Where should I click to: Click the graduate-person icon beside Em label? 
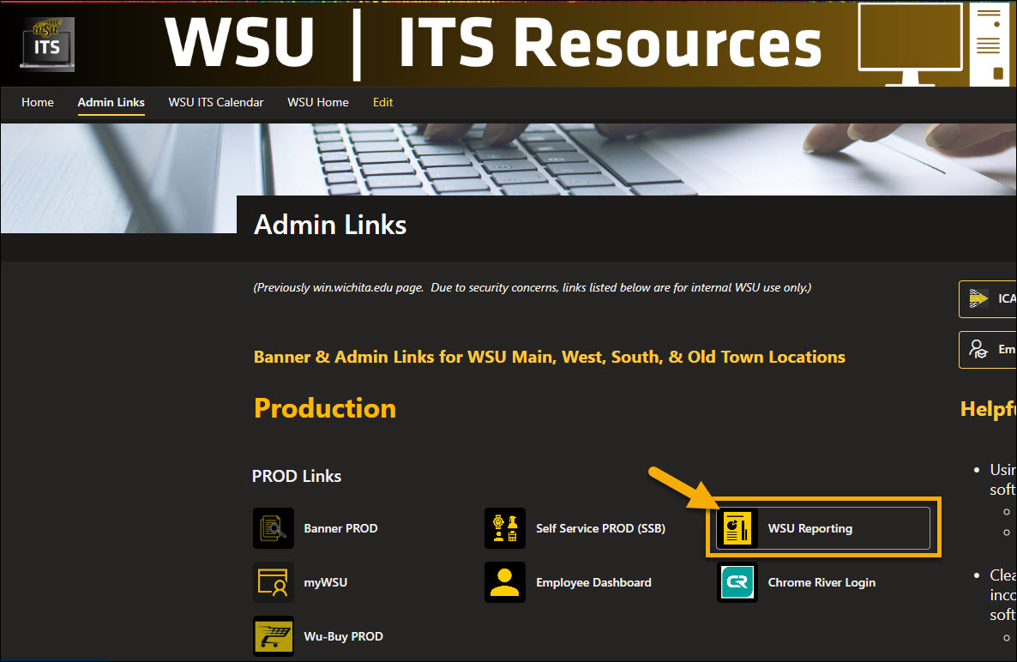[978, 349]
